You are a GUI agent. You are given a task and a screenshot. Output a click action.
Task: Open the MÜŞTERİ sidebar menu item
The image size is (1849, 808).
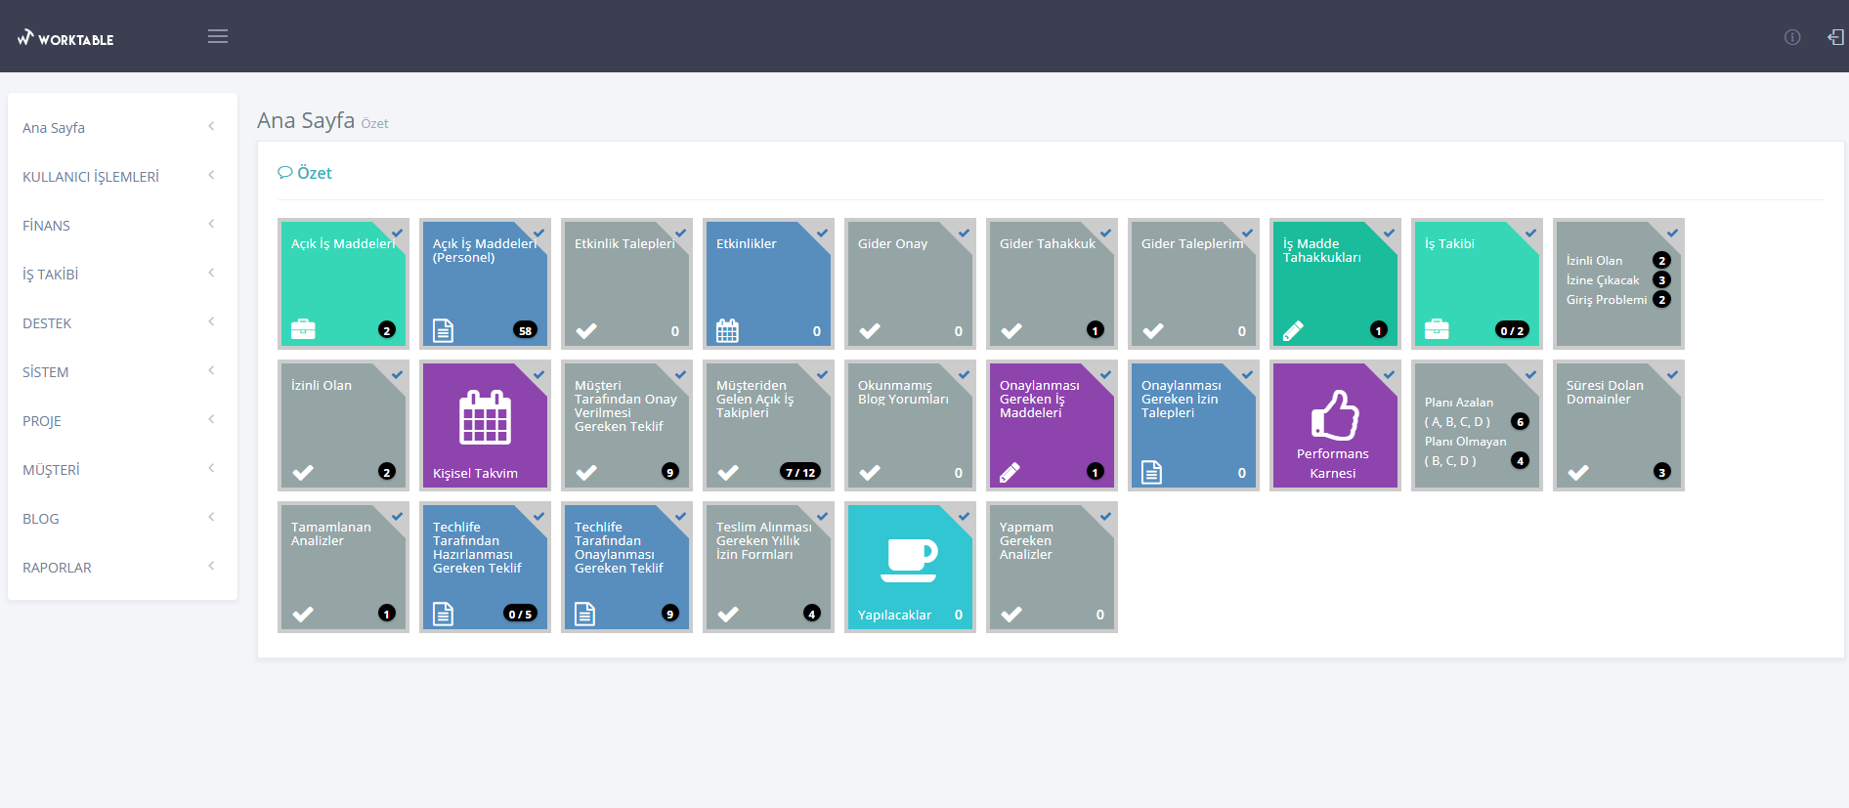[x=52, y=470]
